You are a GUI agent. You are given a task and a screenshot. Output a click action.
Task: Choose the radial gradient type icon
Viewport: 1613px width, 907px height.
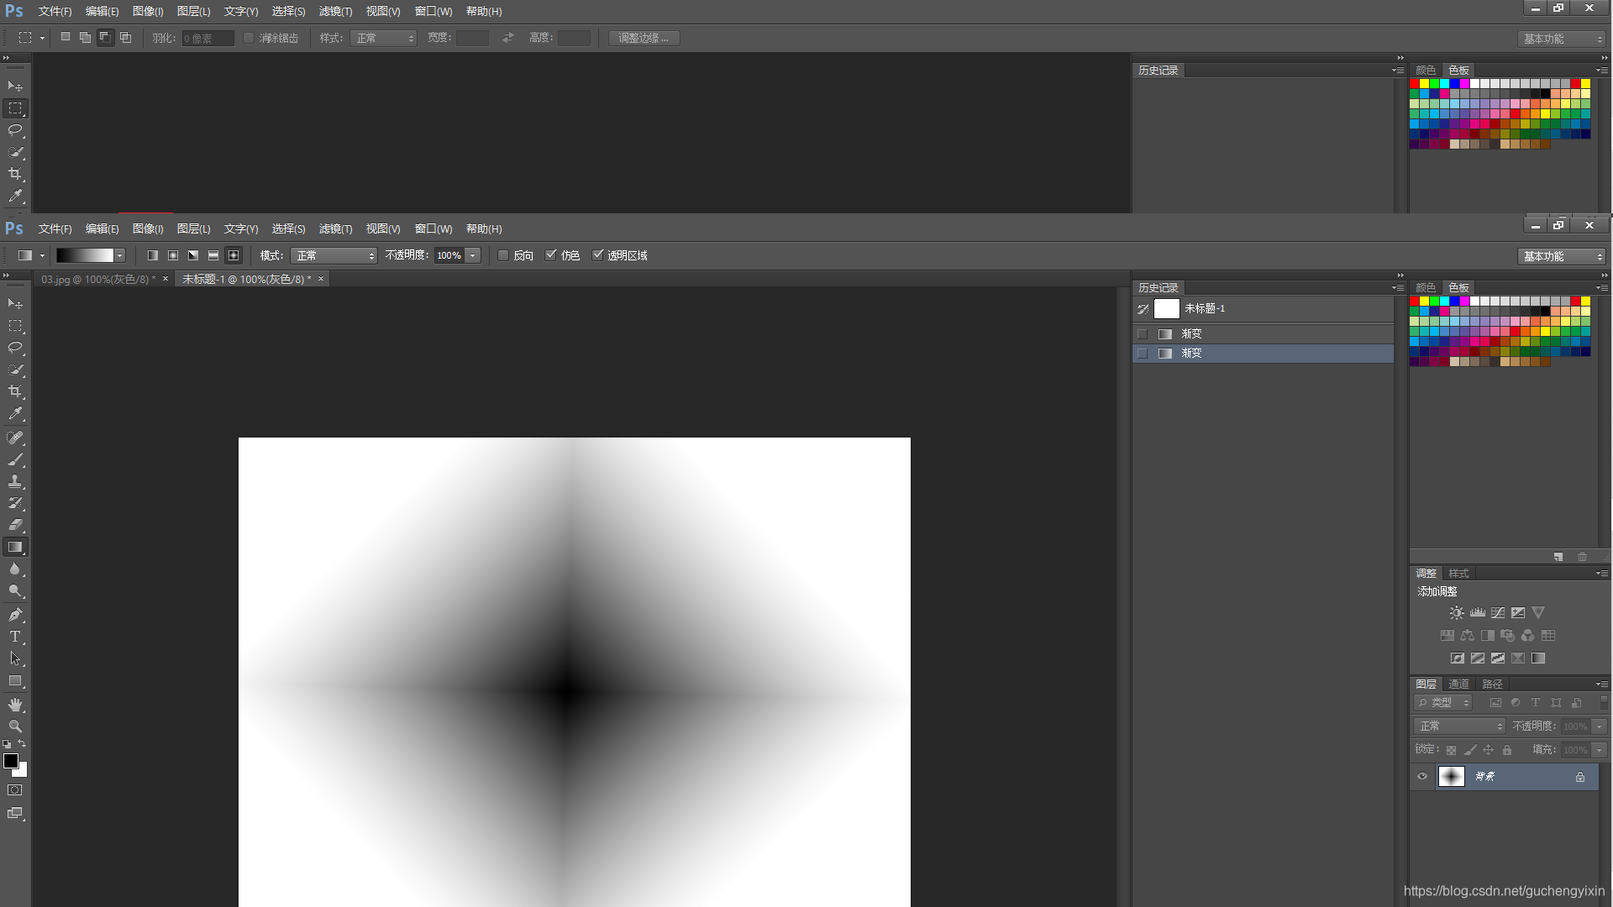[x=173, y=255]
